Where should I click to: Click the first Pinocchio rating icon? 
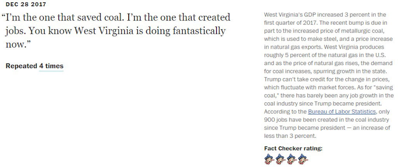point(269,159)
